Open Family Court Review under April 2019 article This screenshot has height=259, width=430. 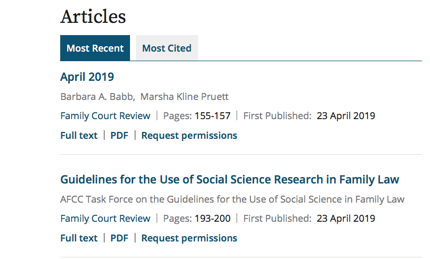pyautogui.click(x=106, y=116)
